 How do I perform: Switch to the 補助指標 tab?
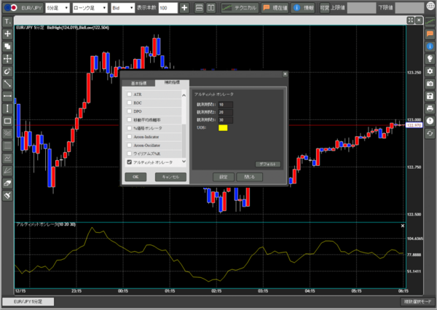[x=172, y=82]
